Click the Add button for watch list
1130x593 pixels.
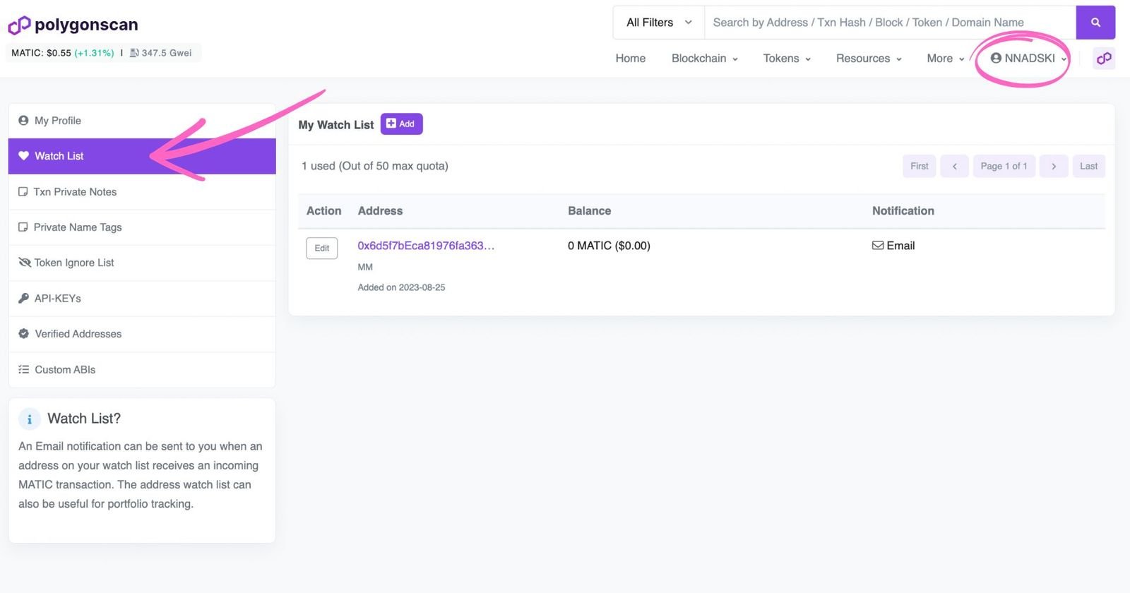401,124
